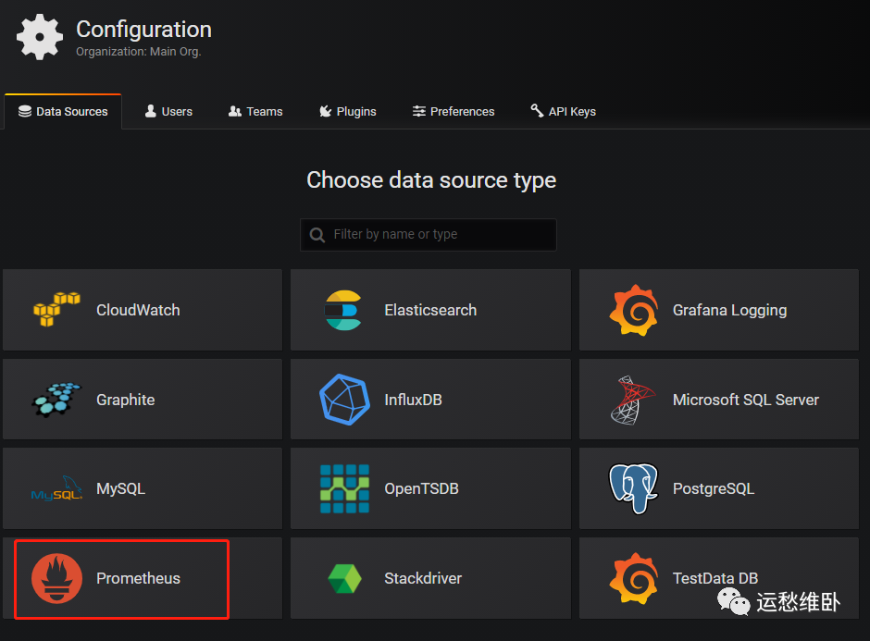Choose TestData DB data source type

point(719,578)
